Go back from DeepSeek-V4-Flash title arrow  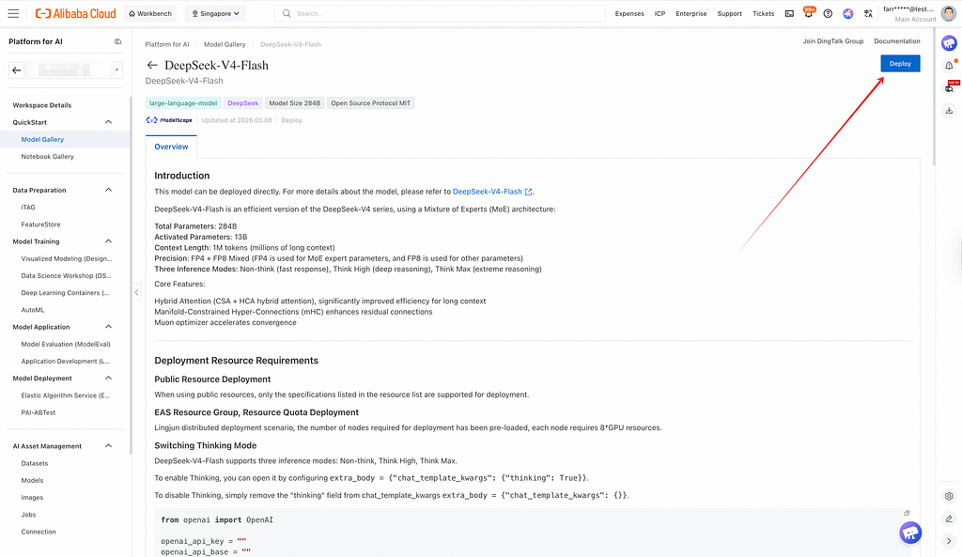(x=152, y=65)
